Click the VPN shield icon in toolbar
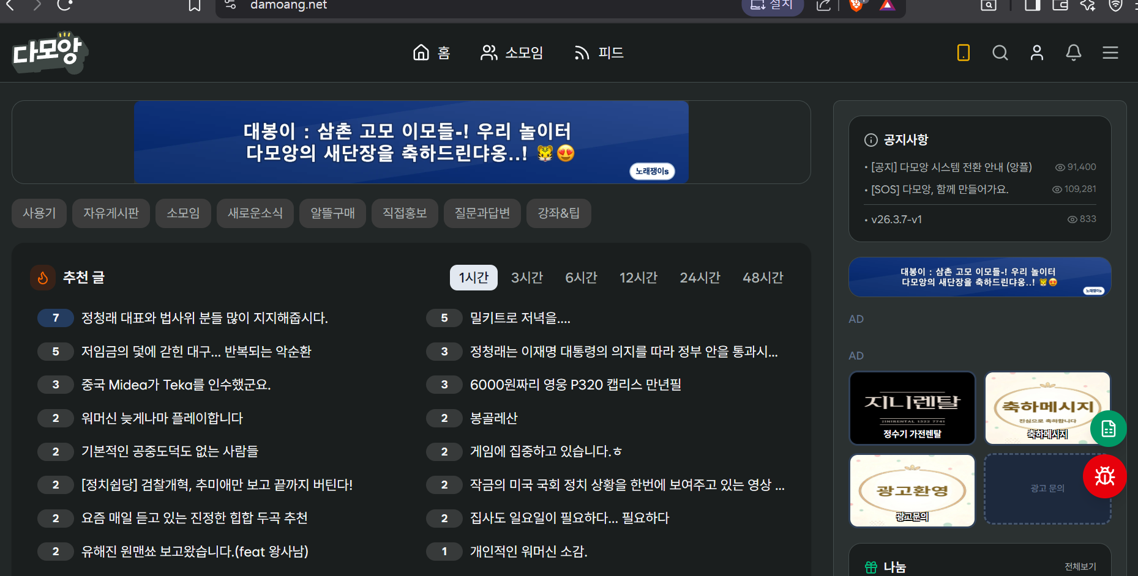This screenshot has width=1138, height=576. click(x=1116, y=6)
